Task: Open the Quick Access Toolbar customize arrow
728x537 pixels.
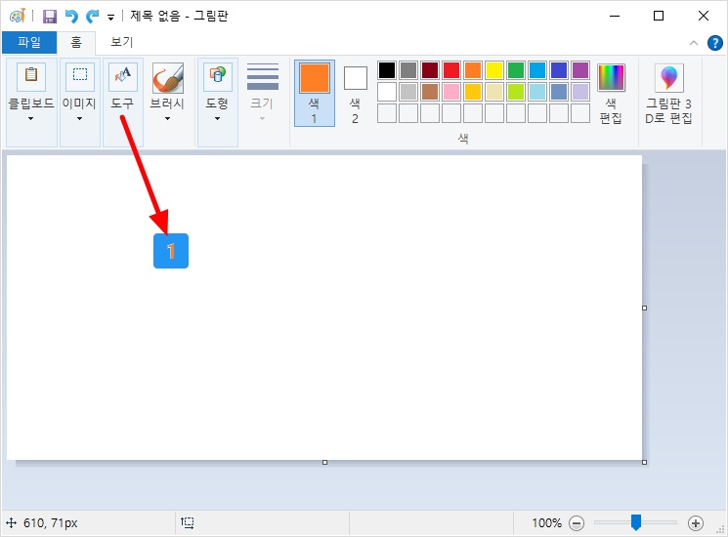Action: 110,18
